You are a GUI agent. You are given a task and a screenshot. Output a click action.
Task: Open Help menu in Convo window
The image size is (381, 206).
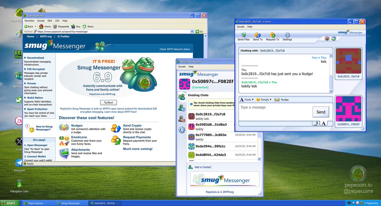[250, 27]
